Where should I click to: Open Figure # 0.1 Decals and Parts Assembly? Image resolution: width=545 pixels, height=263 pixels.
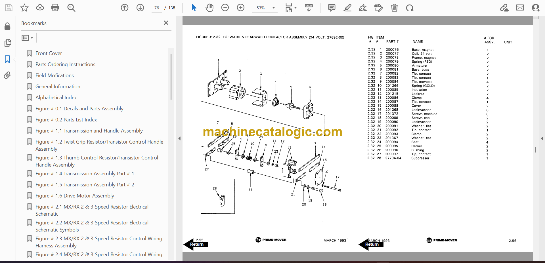coord(79,109)
